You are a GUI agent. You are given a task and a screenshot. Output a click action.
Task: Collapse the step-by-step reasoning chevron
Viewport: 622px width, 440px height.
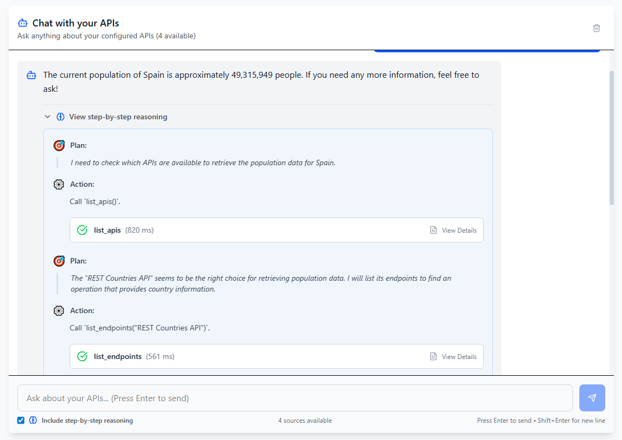(x=48, y=117)
